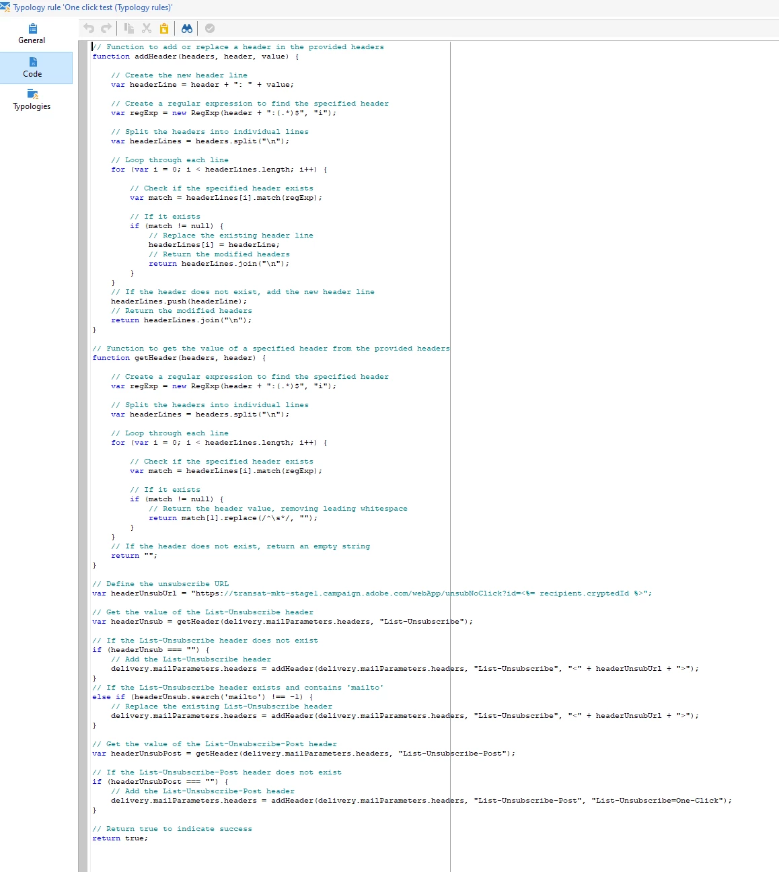Click the Copy toolbar icon
The height and width of the screenshot is (872, 779).
129,28
